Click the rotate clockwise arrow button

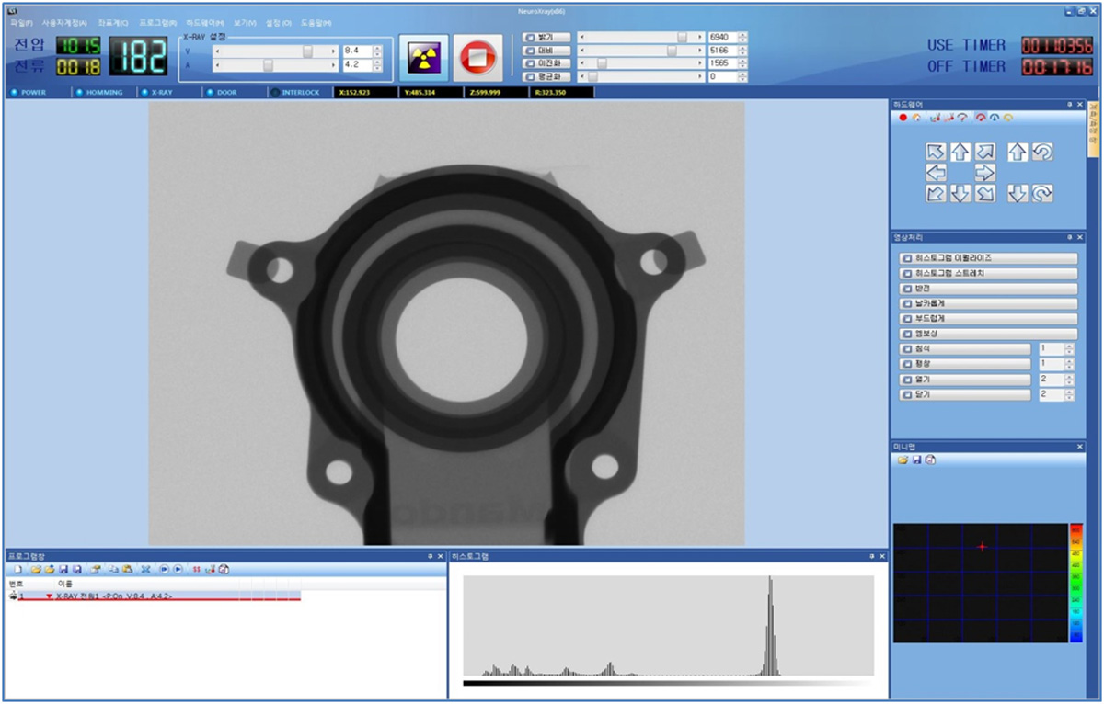pos(1042,193)
